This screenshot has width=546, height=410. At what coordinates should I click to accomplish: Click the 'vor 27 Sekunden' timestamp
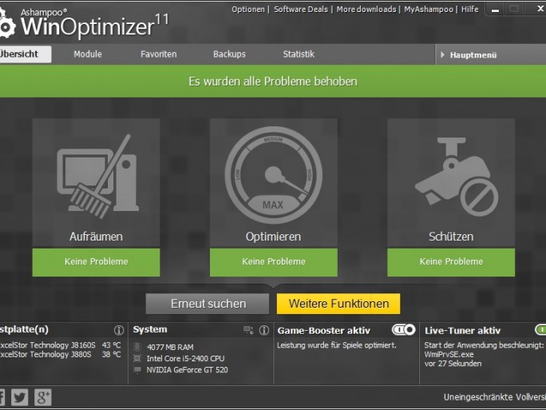[x=453, y=364]
